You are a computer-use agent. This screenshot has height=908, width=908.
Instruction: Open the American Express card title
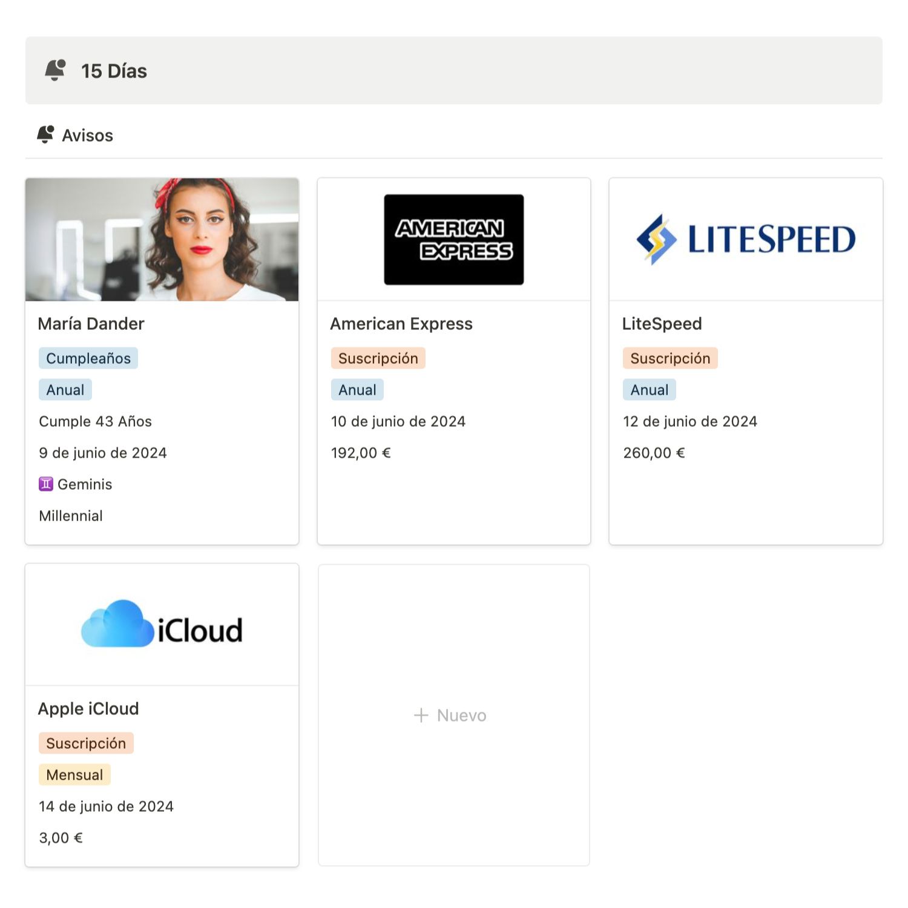click(401, 324)
